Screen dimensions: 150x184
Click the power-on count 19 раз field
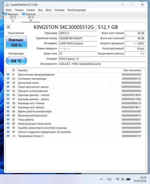tap(135, 49)
